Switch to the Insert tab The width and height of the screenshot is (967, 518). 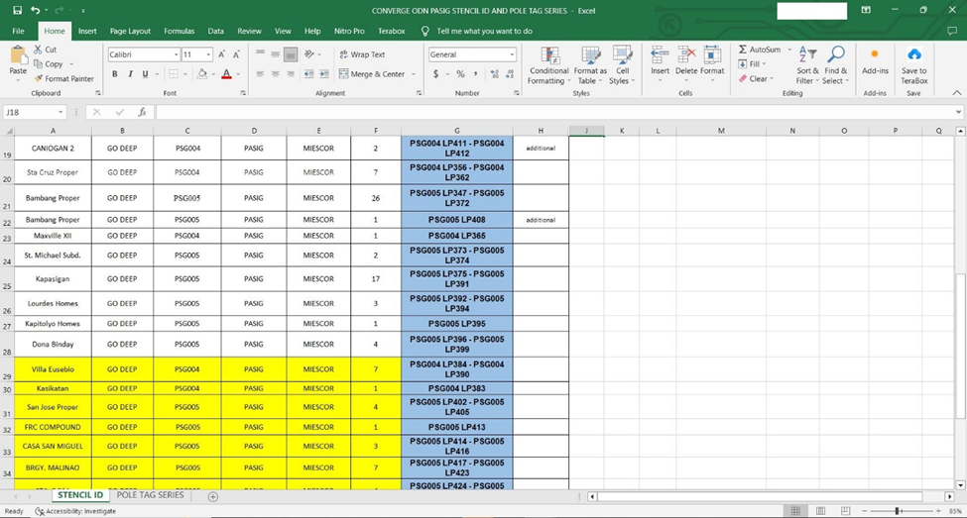pyautogui.click(x=87, y=31)
